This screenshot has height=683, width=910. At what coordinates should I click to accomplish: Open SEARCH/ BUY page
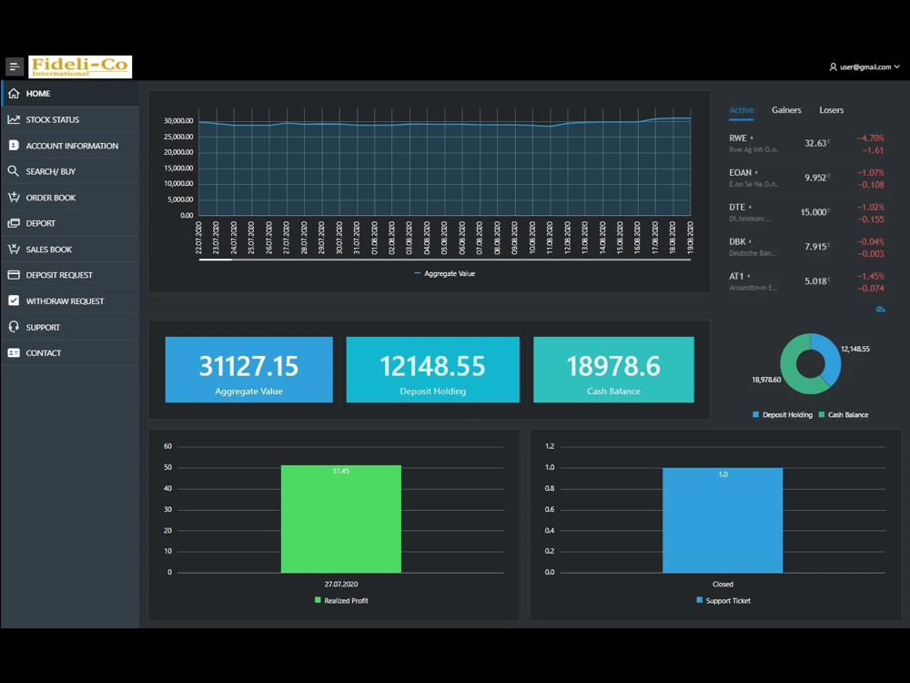pyautogui.click(x=70, y=171)
